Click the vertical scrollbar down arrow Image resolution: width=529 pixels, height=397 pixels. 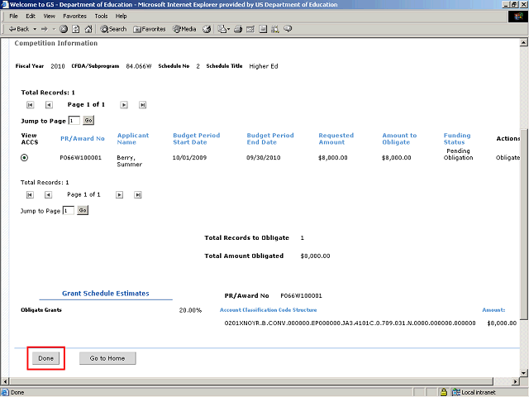point(523,373)
